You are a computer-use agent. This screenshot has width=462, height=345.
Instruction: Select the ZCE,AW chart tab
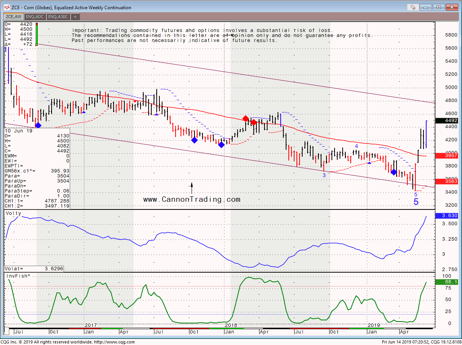click(13, 17)
